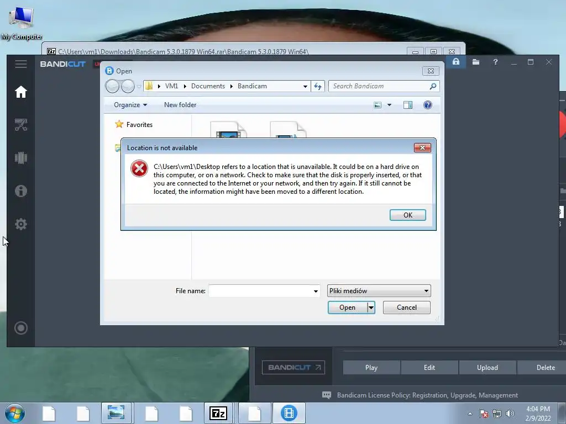Go to Bandicut Home icon
Image resolution: width=566 pixels, height=424 pixels.
point(21,92)
